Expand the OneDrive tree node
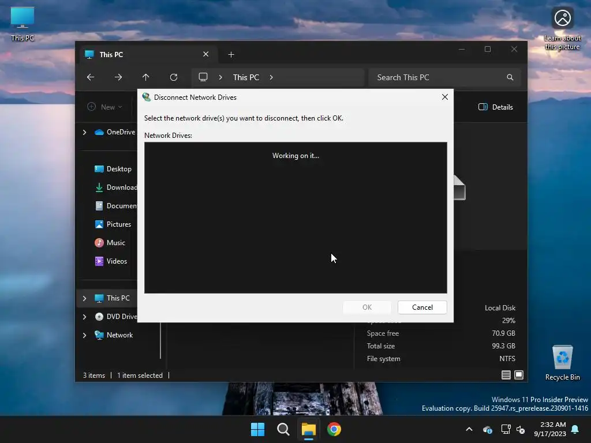This screenshot has width=591, height=443. coord(84,132)
